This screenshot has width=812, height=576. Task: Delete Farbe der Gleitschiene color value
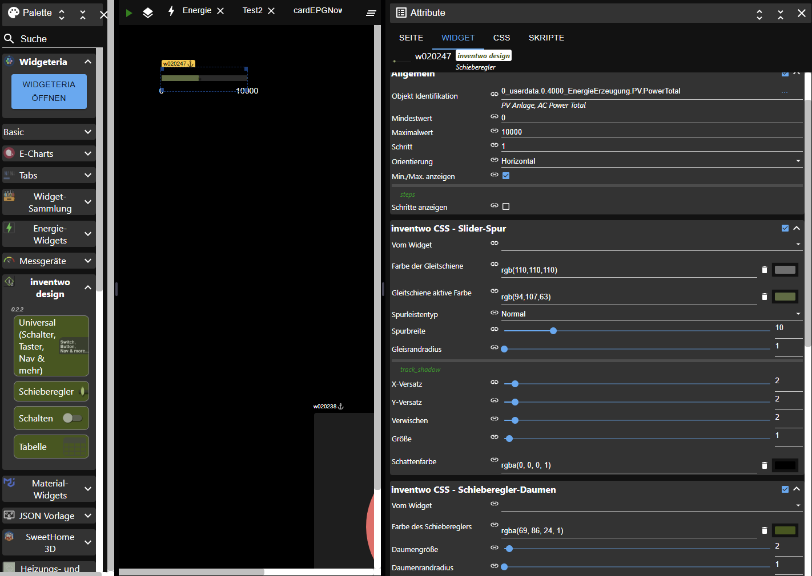(x=764, y=270)
